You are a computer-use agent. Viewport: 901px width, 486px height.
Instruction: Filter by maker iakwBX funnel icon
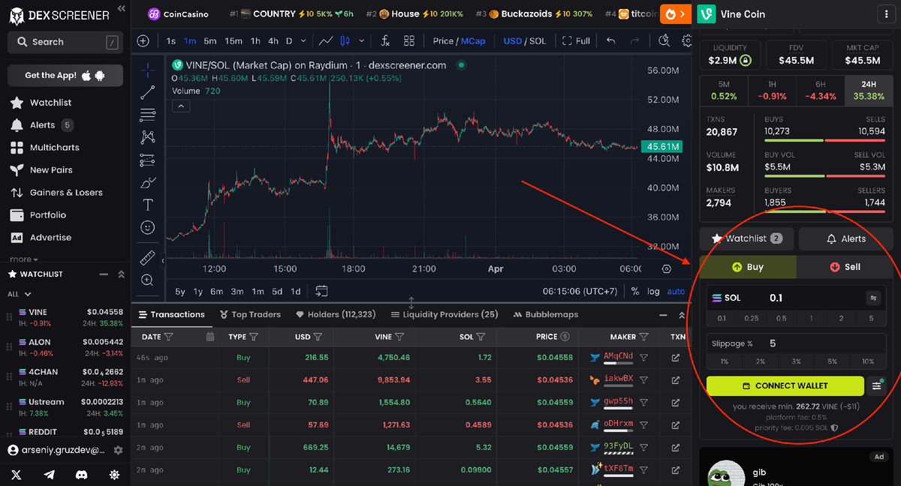click(643, 380)
